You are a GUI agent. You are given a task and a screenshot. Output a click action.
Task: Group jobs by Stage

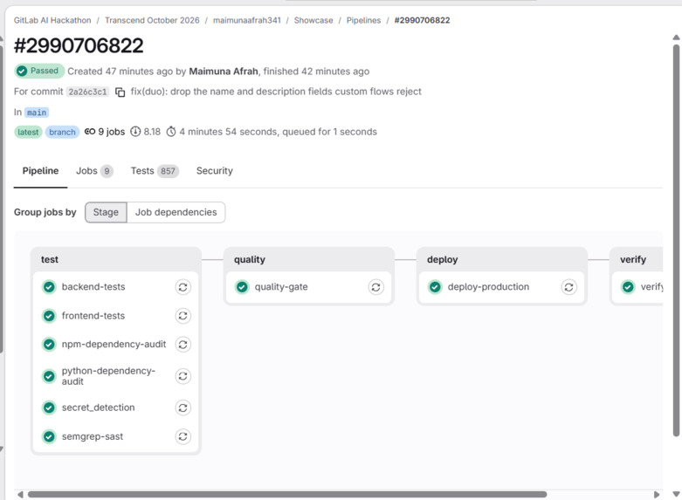point(106,212)
